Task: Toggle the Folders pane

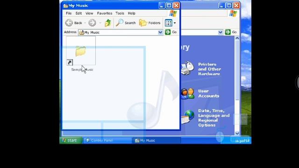Action: click(149, 23)
